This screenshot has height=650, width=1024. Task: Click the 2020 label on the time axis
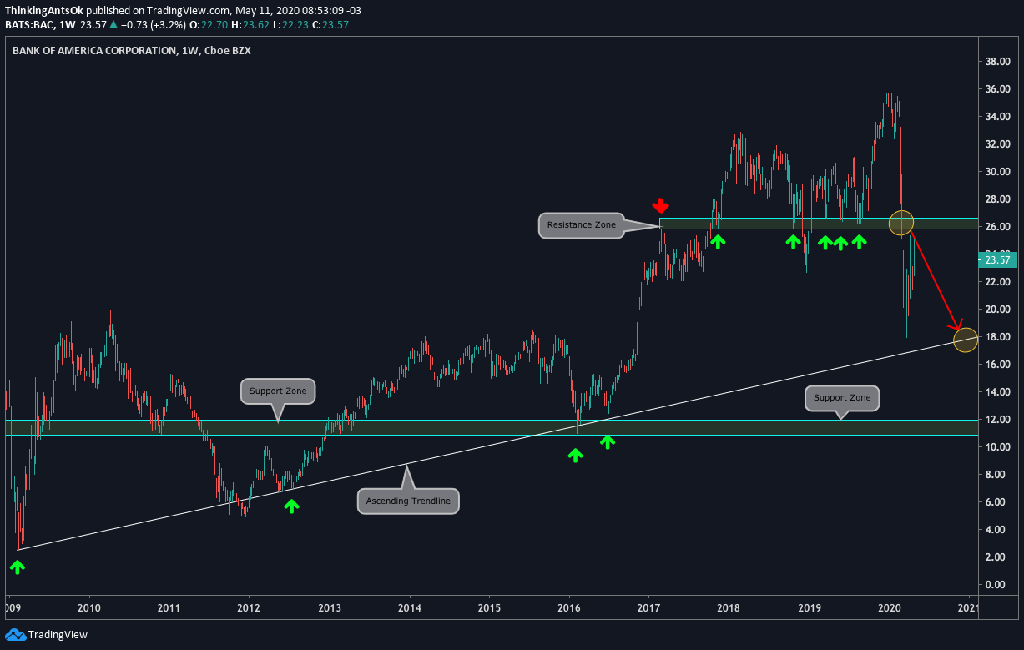(x=890, y=607)
